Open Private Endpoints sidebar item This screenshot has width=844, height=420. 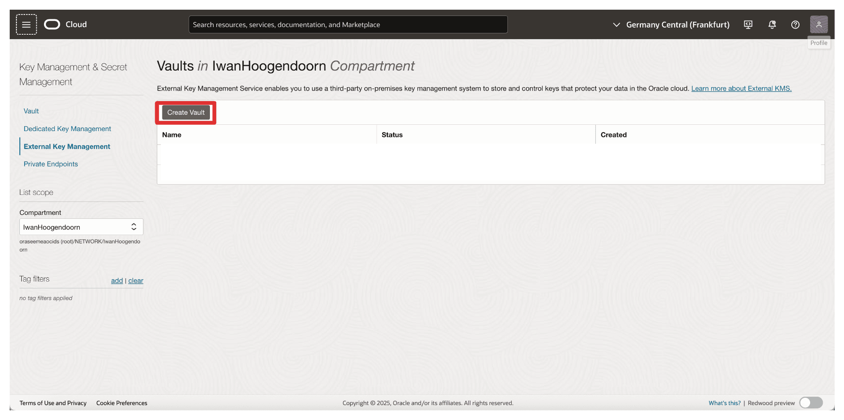tap(51, 164)
